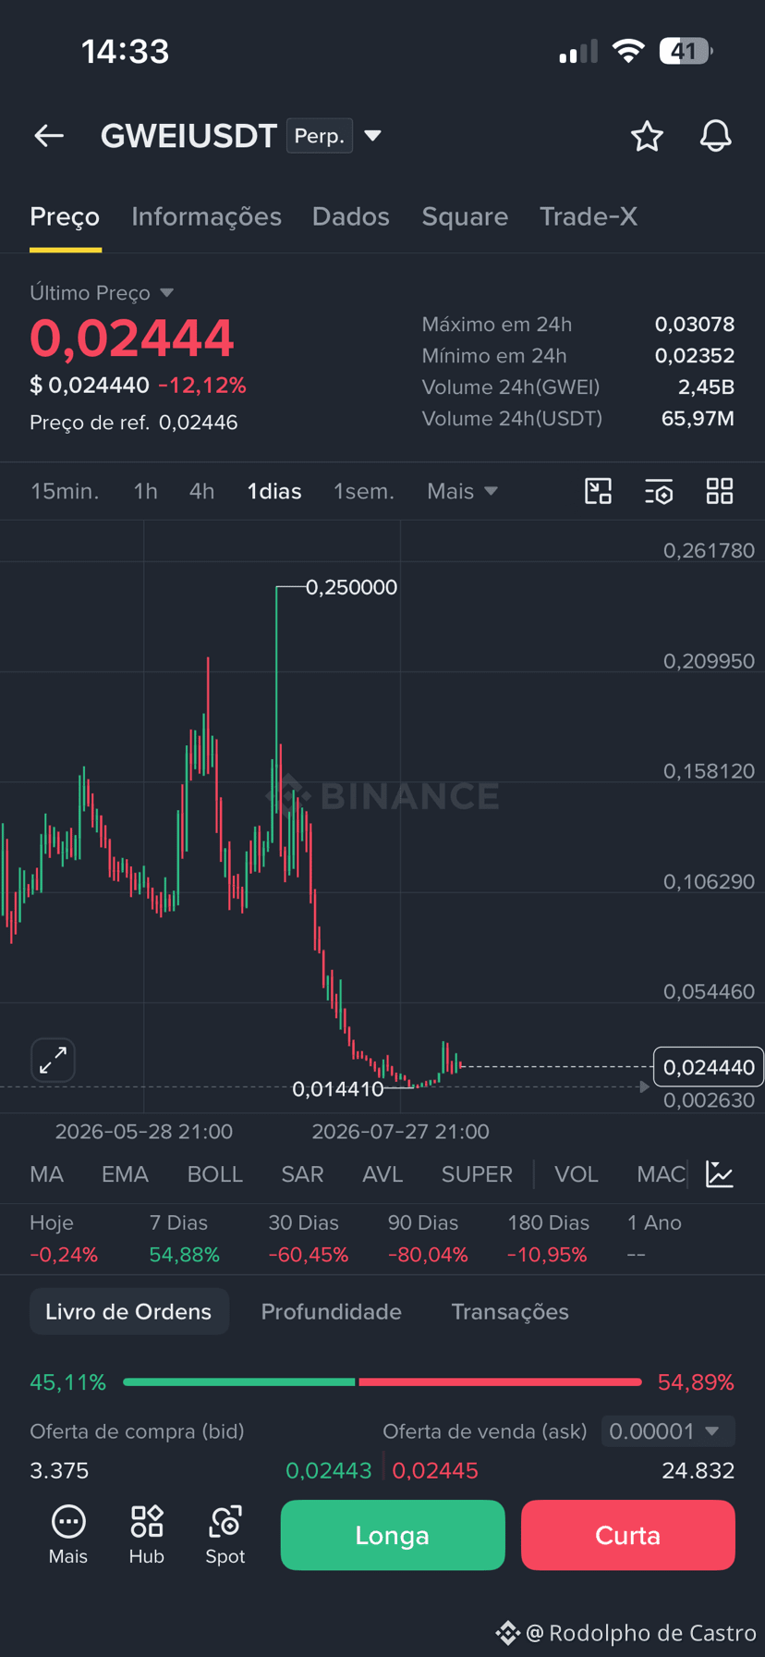Viewport: 765px width, 1657px height.
Task: Tap the 90 Dias -80,04% performance
Action: point(427,1239)
